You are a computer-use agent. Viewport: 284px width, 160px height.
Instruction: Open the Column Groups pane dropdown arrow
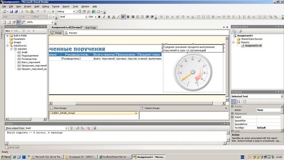tap(226, 108)
